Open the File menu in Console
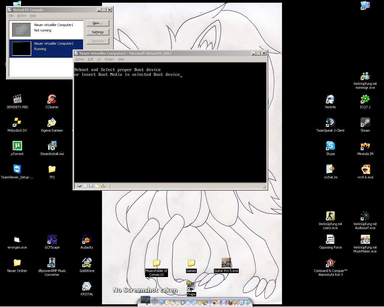This screenshot has width=384, height=307. pyautogui.click(x=11, y=16)
